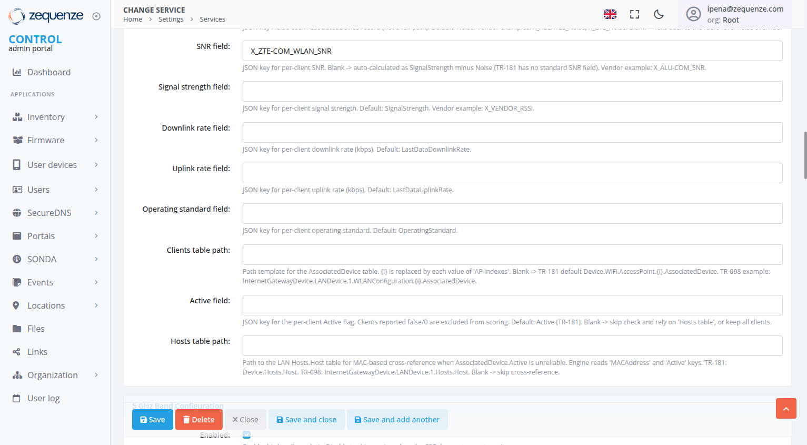Open the Settings breadcrumb entry

[x=171, y=19]
